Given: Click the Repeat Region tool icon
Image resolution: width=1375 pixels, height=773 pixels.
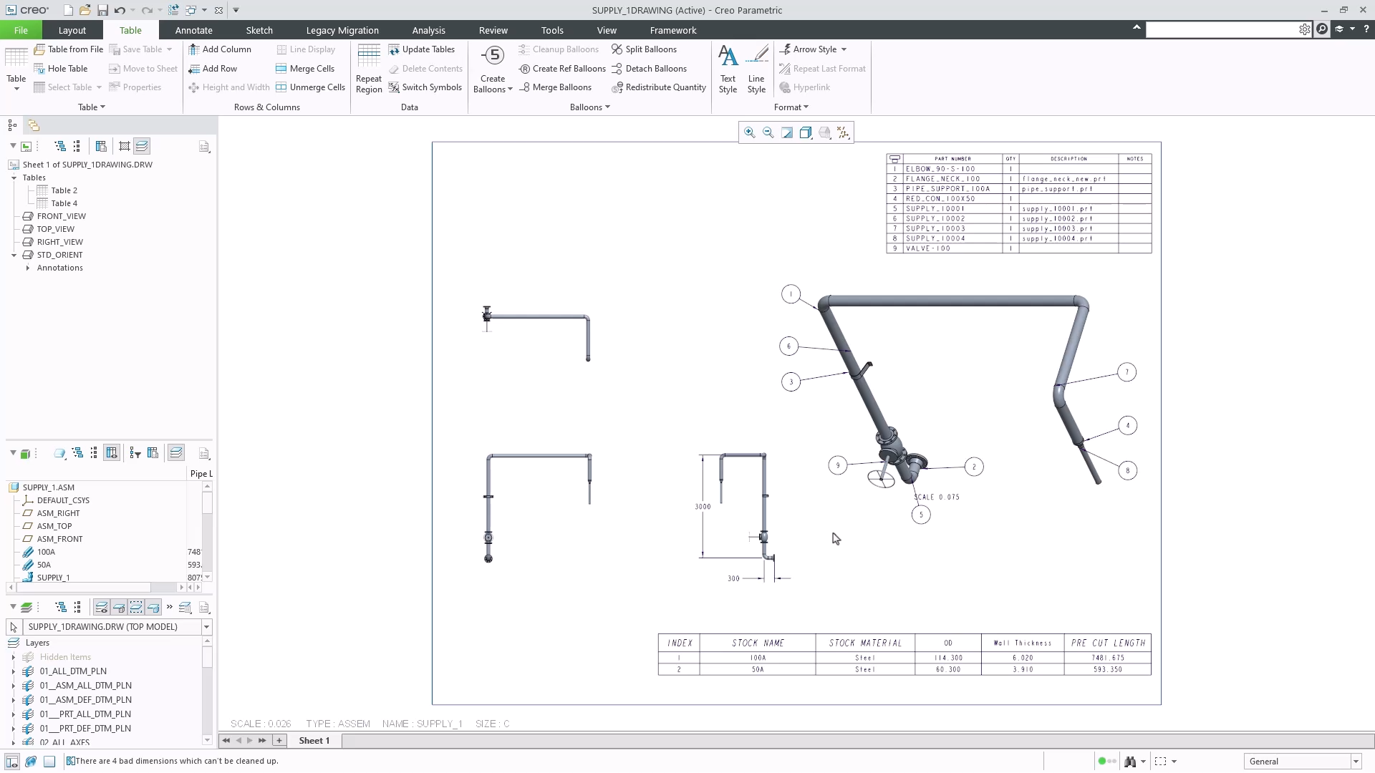Looking at the screenshot, I should pyautogui.click(x=369, y=57).
